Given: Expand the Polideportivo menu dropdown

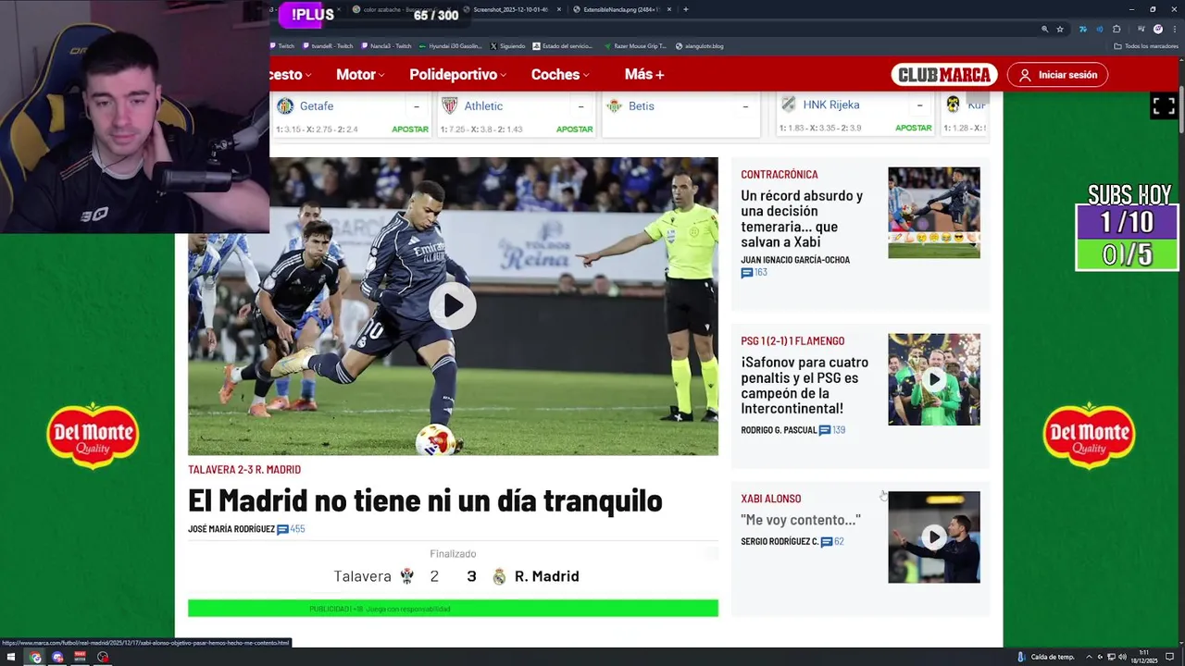Looking at the screenshot, I should coord(458,74).
